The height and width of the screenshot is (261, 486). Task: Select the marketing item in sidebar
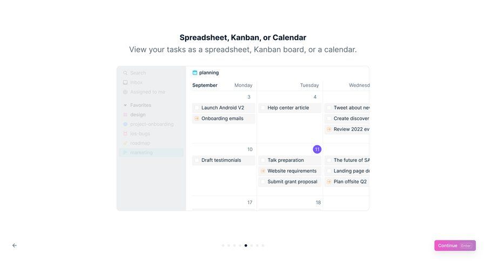coord(151,153)
